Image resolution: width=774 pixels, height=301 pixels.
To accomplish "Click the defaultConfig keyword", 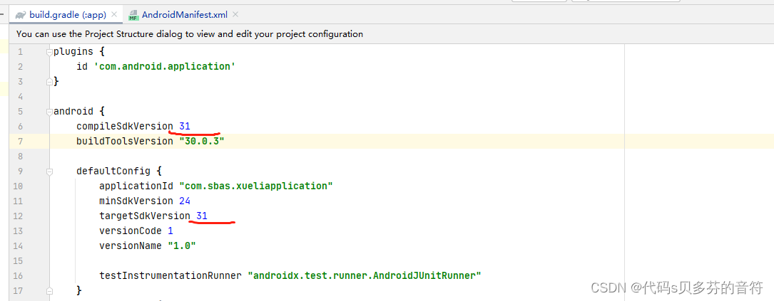I will 113,171.
